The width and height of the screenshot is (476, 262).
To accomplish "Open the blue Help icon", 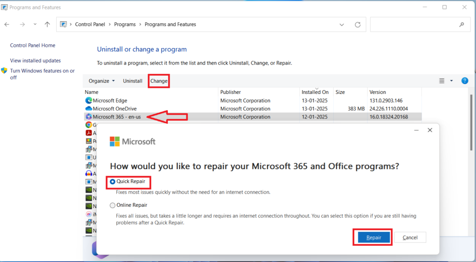I will [x=464, y=81].
